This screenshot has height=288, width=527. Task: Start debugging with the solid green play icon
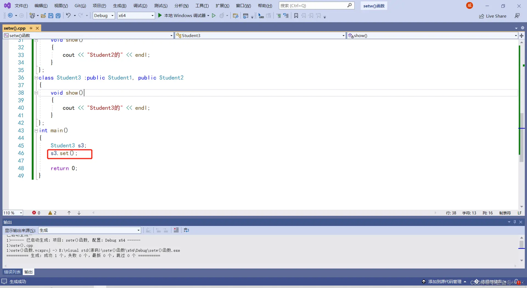[160, 16]
